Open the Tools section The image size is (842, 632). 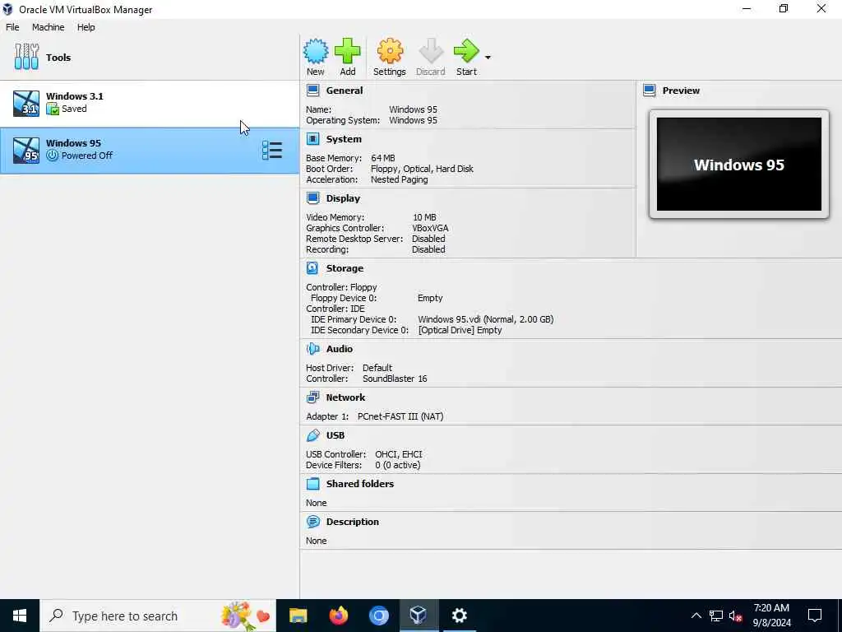click(x=150, y=57)
